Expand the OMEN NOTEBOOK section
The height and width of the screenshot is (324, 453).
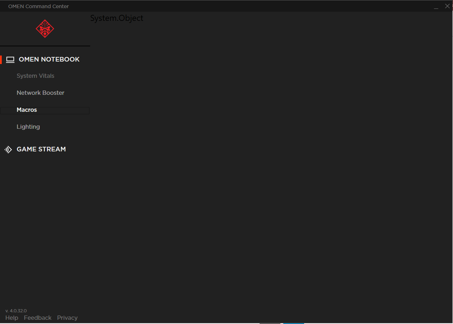click(x=49, y=59)
